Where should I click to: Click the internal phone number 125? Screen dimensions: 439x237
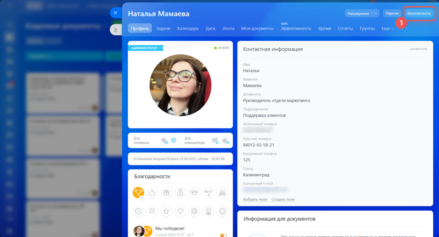coord(247,160)
